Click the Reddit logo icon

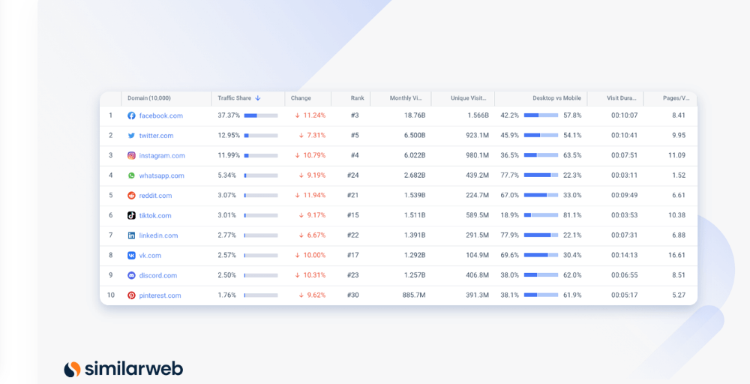click(131, 196)
